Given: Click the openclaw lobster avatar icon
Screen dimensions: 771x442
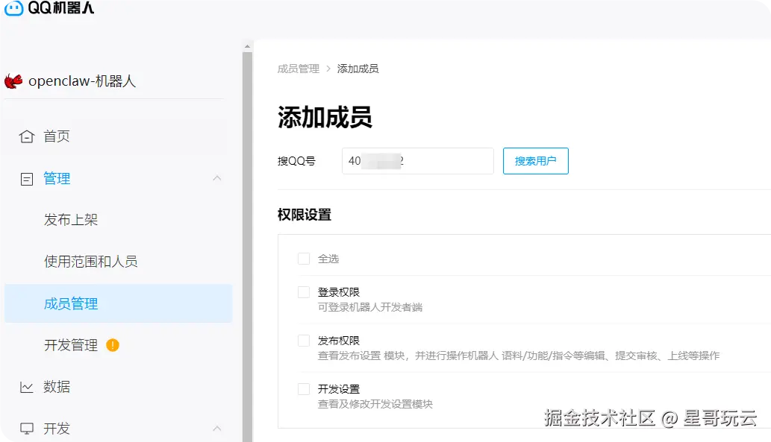Looking at the screenshot, I should (x=13, y=81).
